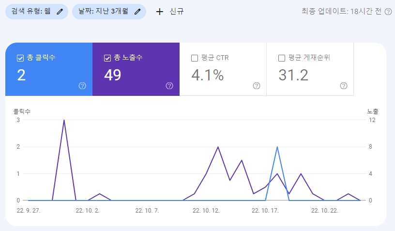Click the 22. 9. 27. date label
This screenshot has height=231, width=395.
click(x=29, y=211)
